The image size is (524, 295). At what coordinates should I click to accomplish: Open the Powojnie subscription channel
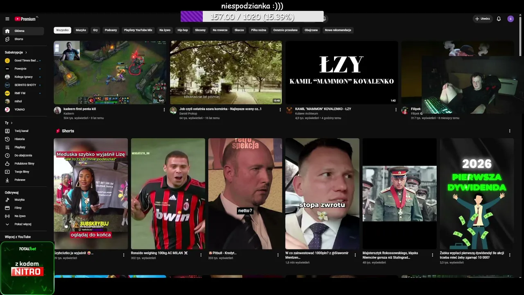(x=23, y=69)
